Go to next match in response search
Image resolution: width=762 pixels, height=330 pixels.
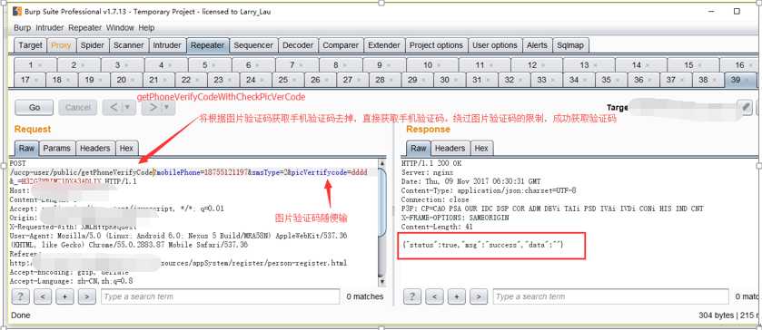pyautogui.click(x=479, y=296)
